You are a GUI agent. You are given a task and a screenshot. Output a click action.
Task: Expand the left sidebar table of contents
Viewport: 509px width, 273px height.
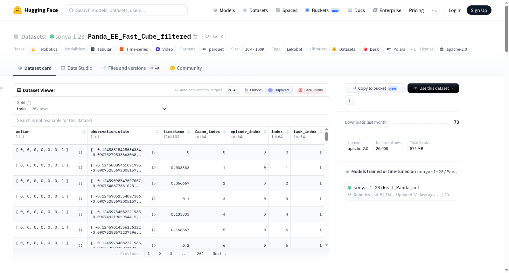(x=2, y=87)
